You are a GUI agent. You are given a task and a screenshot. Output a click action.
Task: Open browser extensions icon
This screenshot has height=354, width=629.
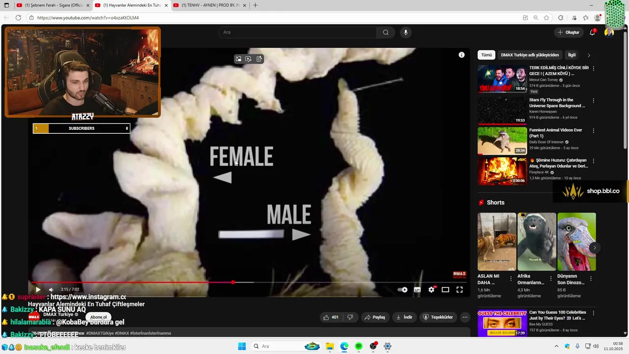tap(561, 18)
